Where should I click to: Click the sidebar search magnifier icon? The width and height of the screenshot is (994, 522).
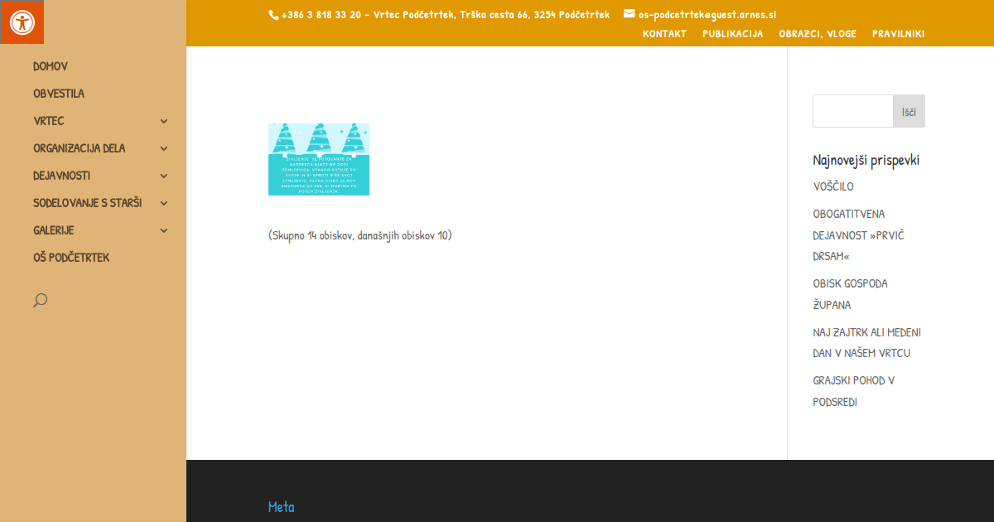click(40, 300)
